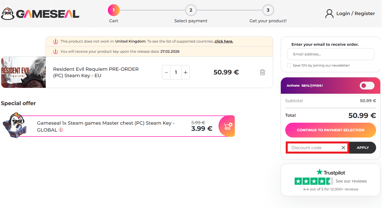Open supported countries via click here link
Screen dimensions: 382x208
(x=224, y=41)
